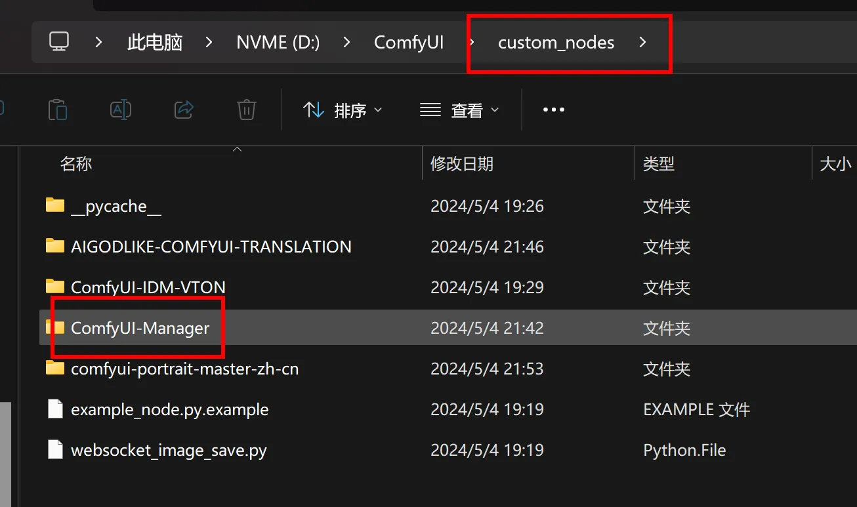Screen dimensions: 857x507
Task: Click date of example_node.py.example row
Action: click(x=487, y=409)
